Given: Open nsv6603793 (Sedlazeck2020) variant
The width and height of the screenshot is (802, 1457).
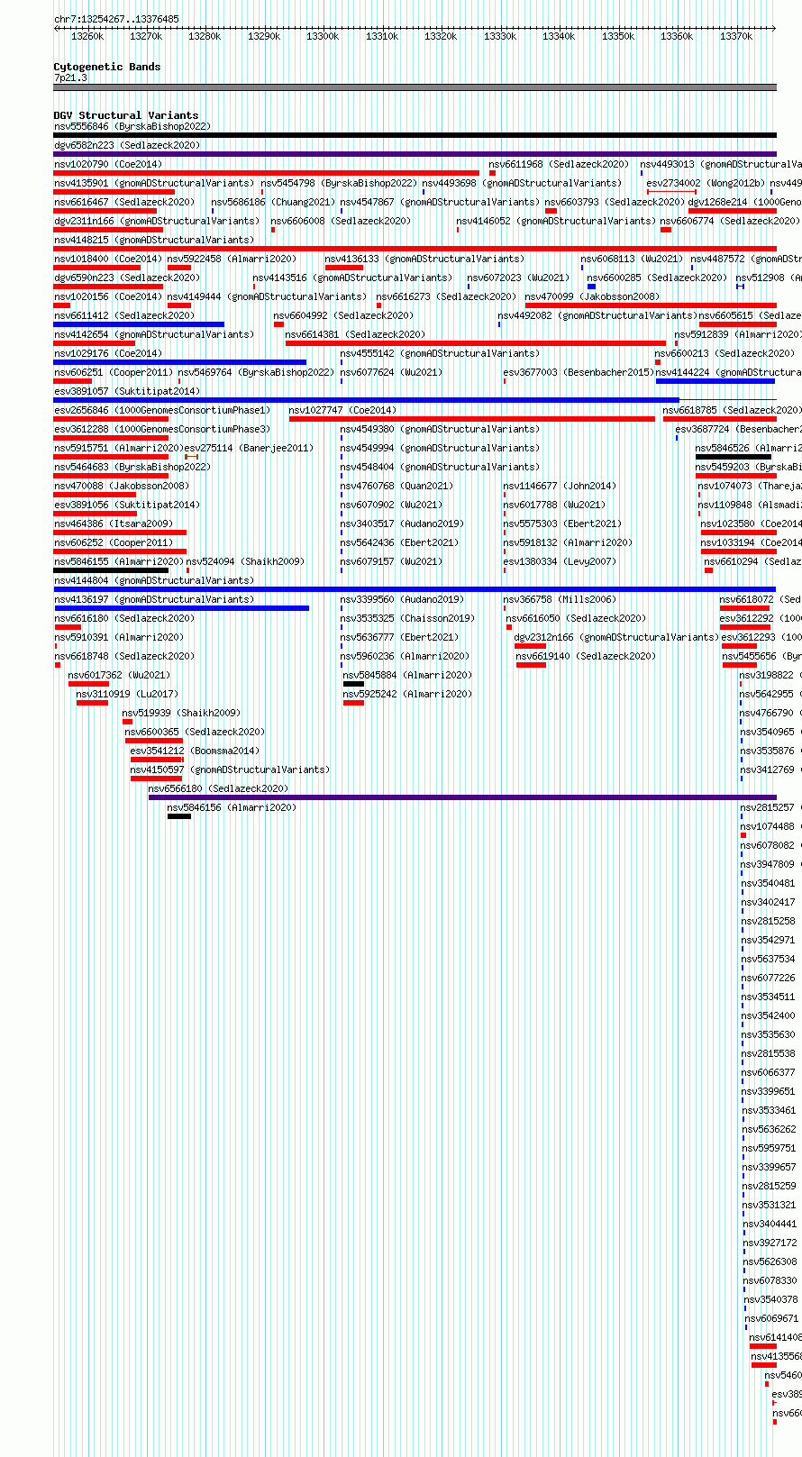Looking at the screenshot, I should point(615,202).
